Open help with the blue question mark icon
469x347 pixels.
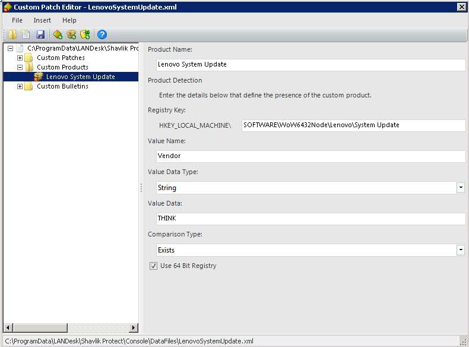click(102, 34)
